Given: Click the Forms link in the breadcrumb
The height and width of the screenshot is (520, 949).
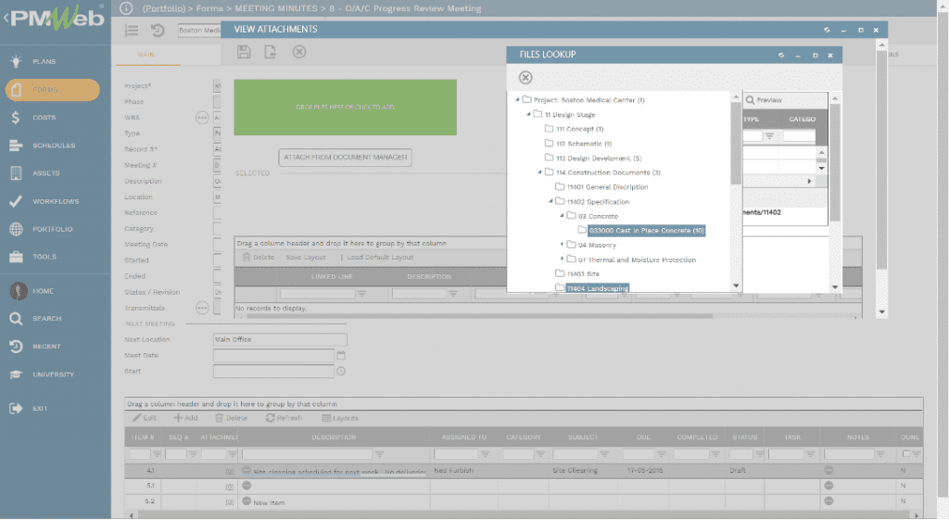Looking at the screenshot, I should (x=209, y=8).
